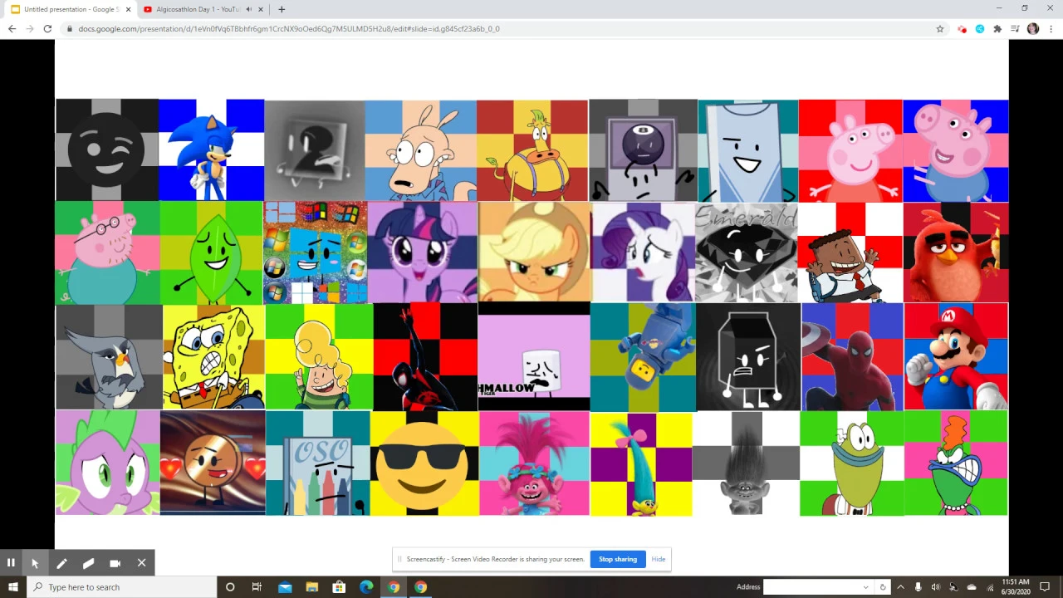Click the Stop sharing button

(x=618, y=559)
